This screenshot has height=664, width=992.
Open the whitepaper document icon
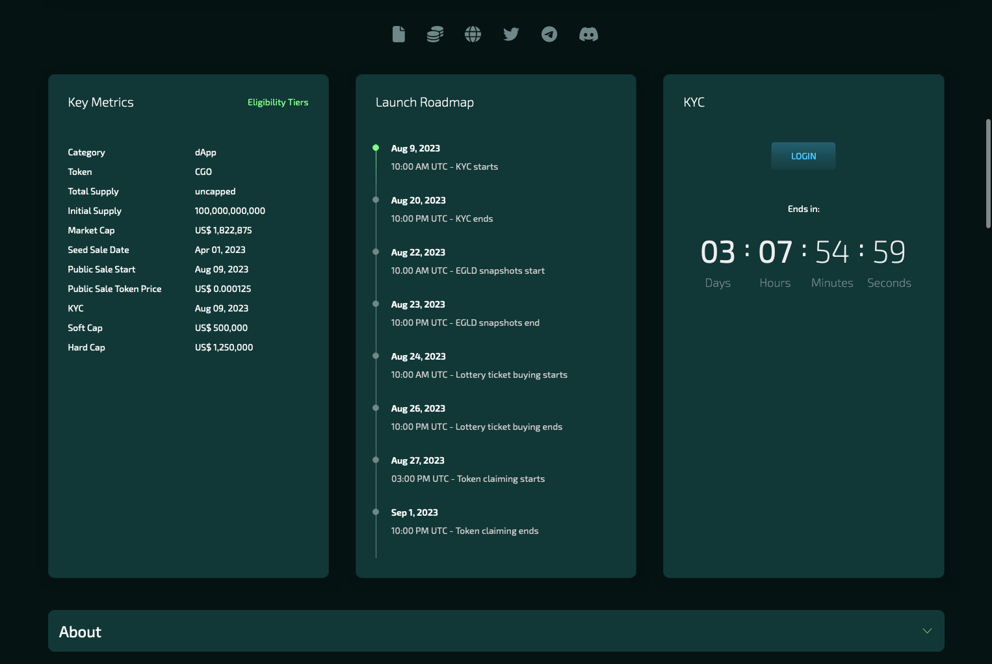coord(398,34)
